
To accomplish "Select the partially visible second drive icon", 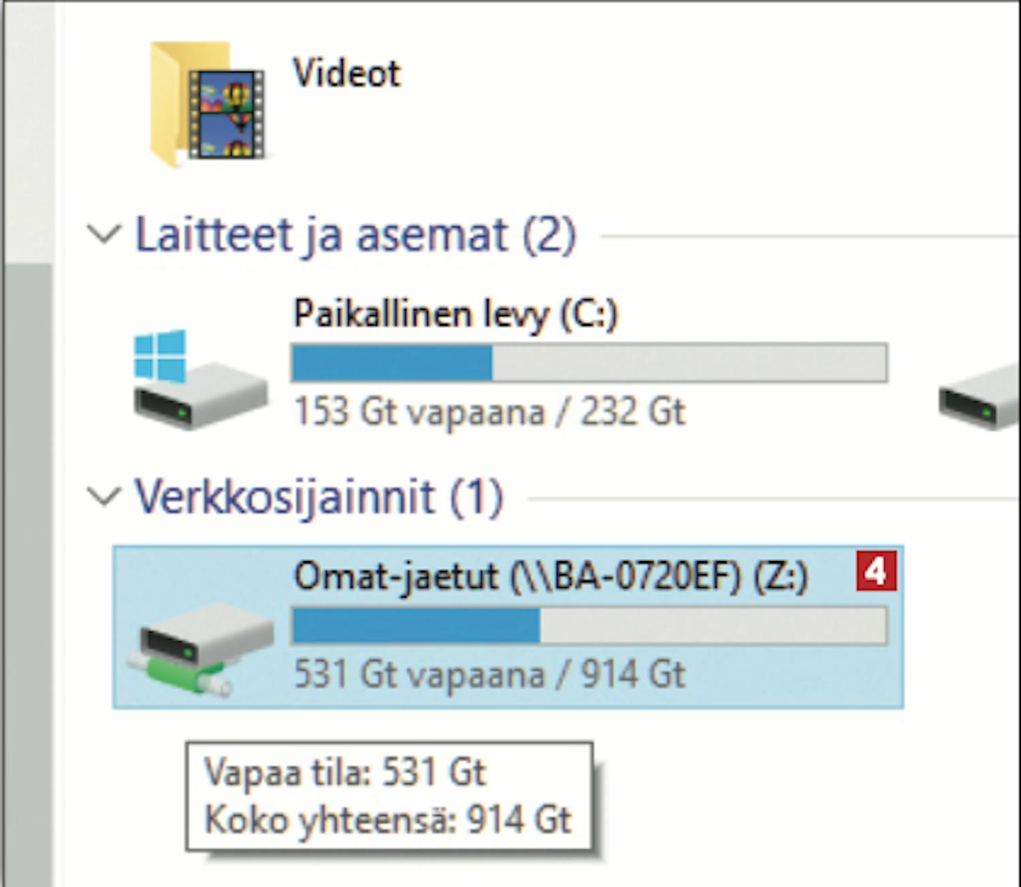I will (979, 397).
